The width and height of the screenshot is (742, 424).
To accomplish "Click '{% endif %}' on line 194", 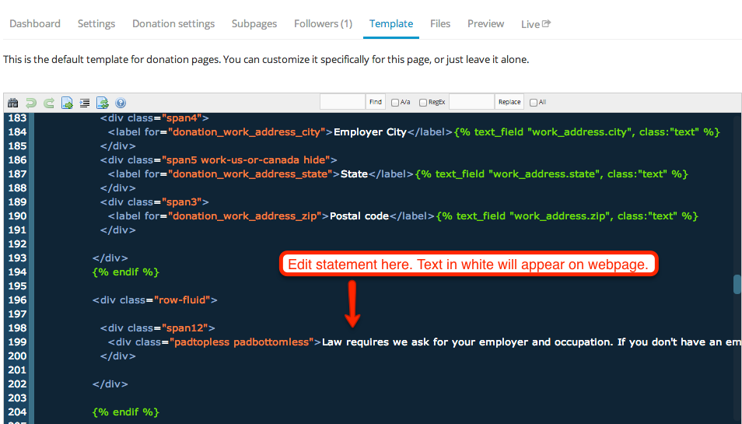I will coord(126,272).
